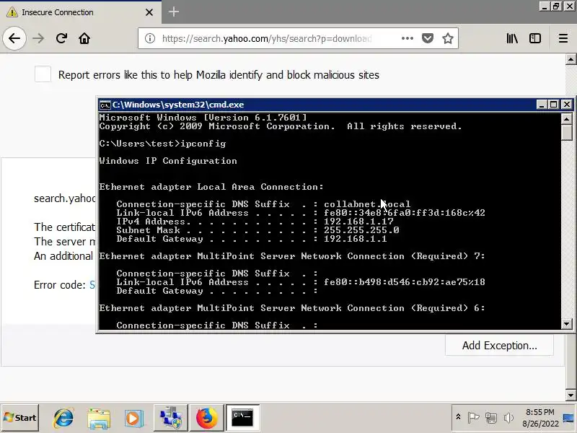Click the Firefox forward arrow
577x433 pixels.
(x=38, y=38)
